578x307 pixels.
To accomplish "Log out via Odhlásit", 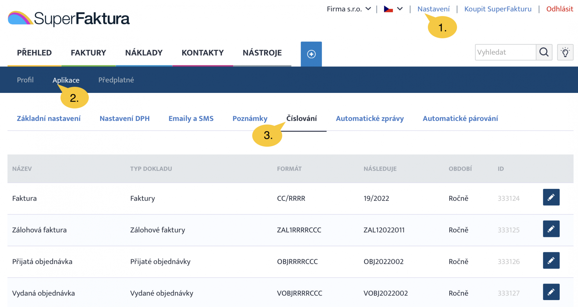I will point(559,9).
